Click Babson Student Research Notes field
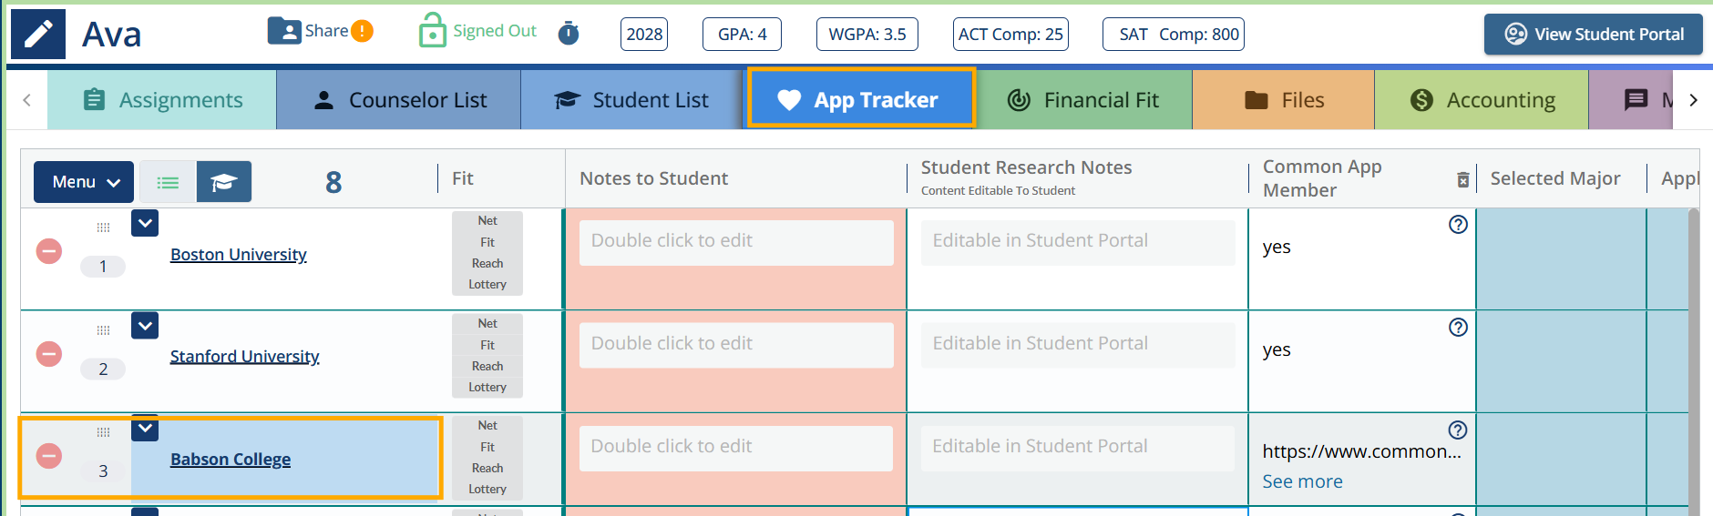 click(x=1078, y=448)
